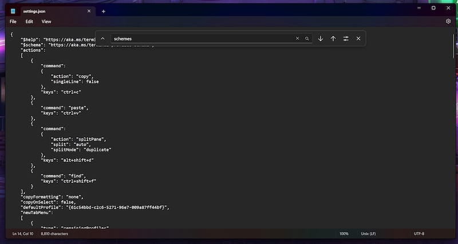The width and height of the screenshot is (458, 244).
Task: Click the UTF-8 encoding indicator
Action: (x=419, y=234)
